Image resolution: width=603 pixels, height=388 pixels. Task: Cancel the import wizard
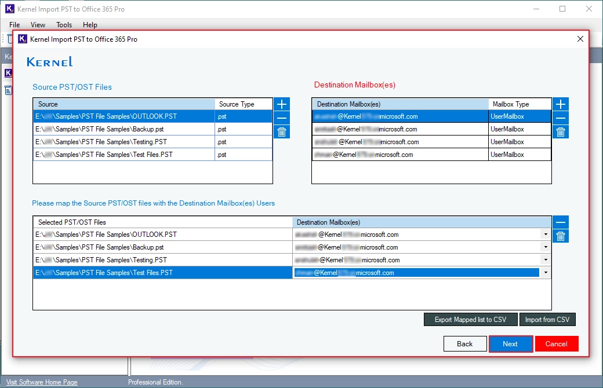(x=557, y=344)
